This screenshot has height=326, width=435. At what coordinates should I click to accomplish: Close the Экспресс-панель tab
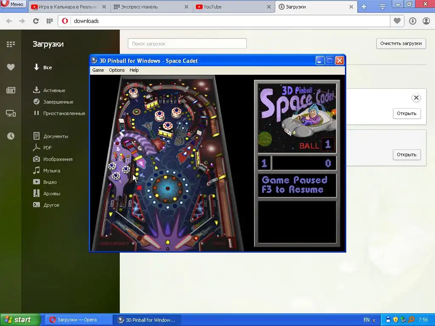click(x=186, y=7)
